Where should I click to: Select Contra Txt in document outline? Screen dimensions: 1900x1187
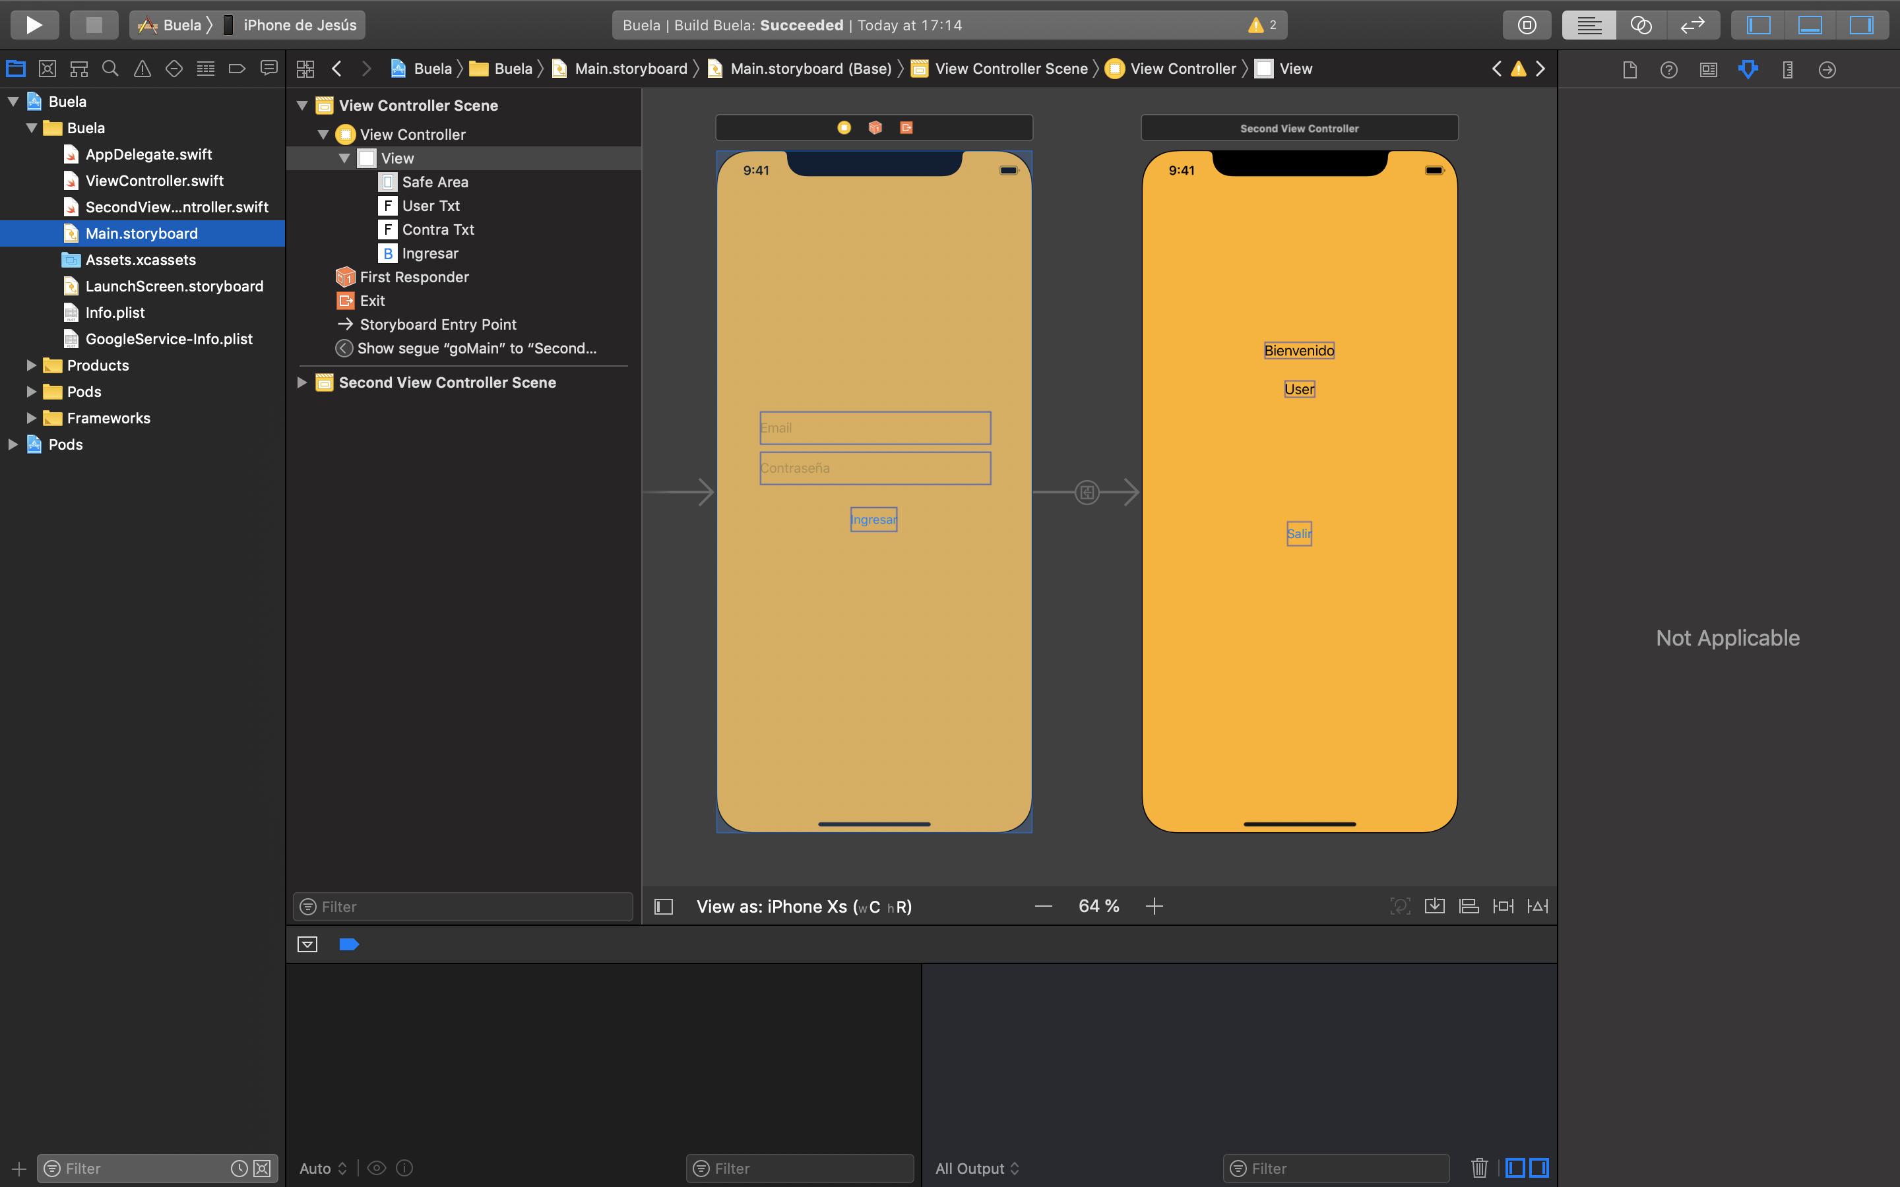click(437, 229)
